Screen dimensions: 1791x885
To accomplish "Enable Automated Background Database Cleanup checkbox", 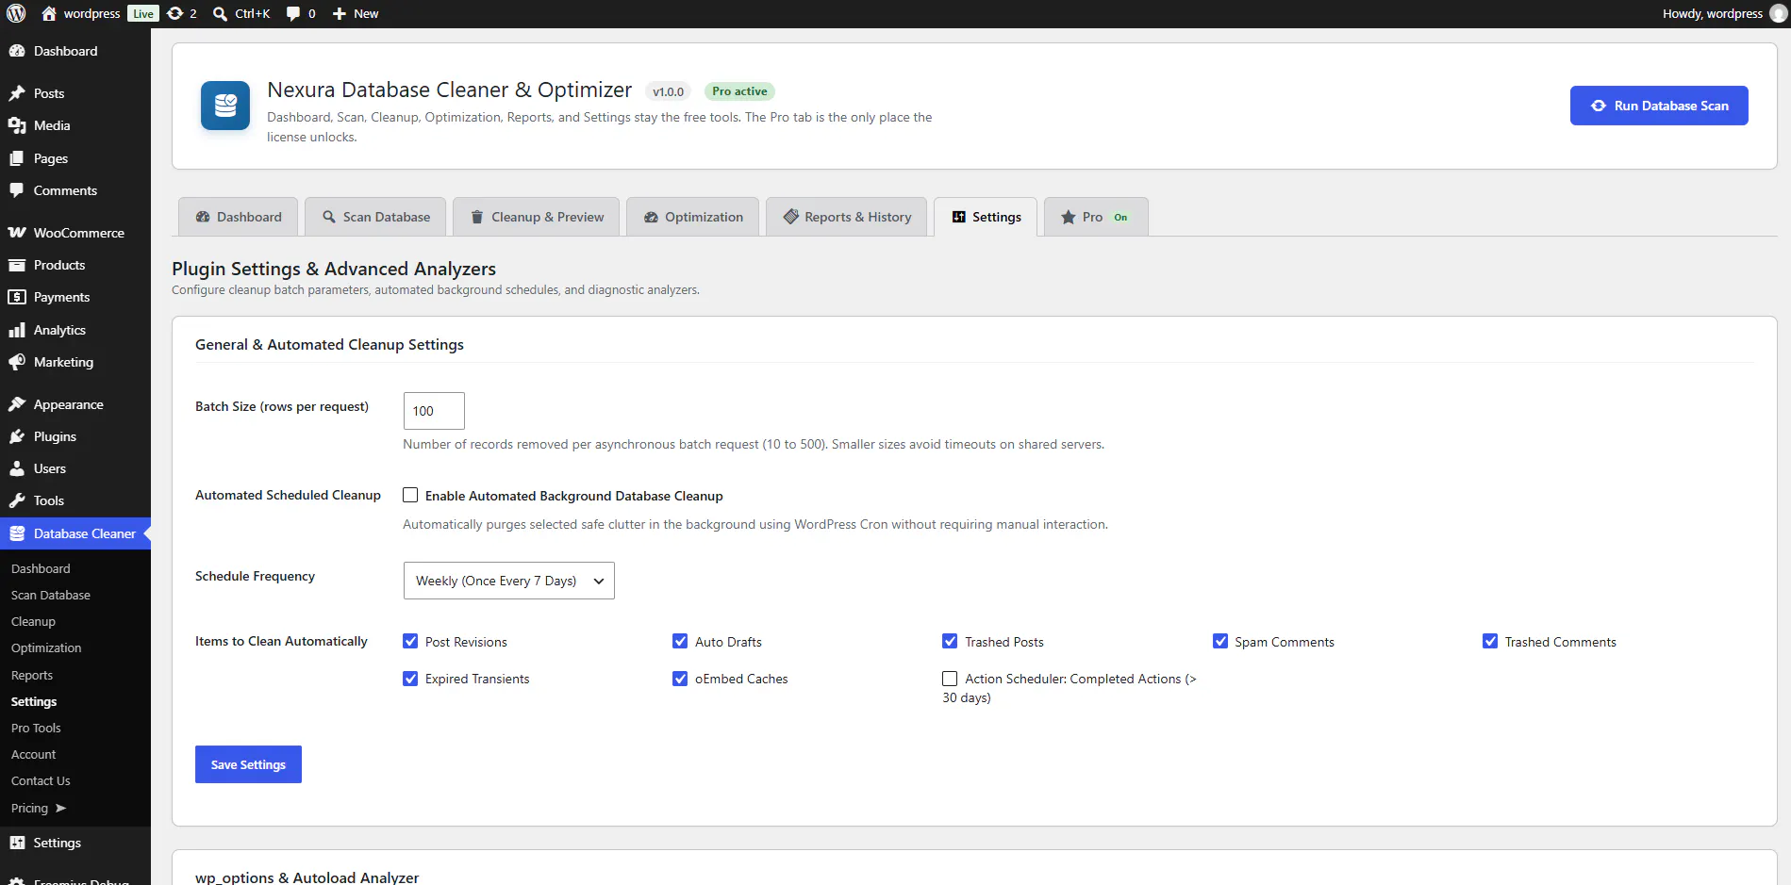I will click(410, 495).
